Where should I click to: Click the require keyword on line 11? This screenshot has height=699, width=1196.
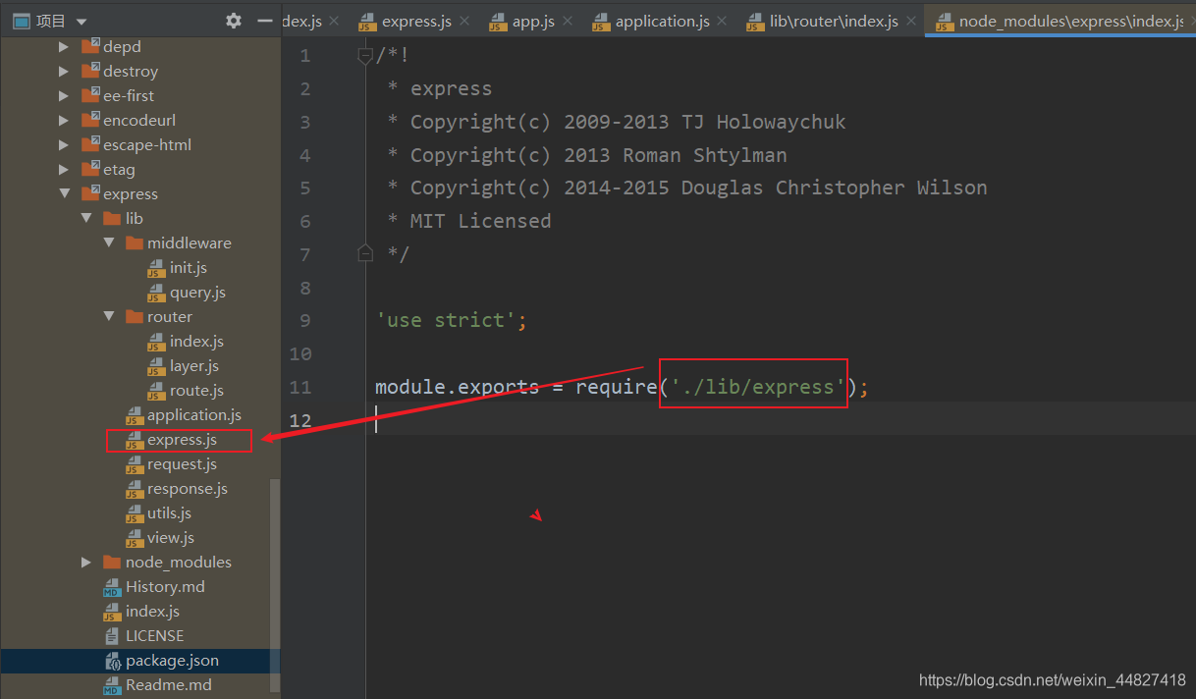click(616, 386)
